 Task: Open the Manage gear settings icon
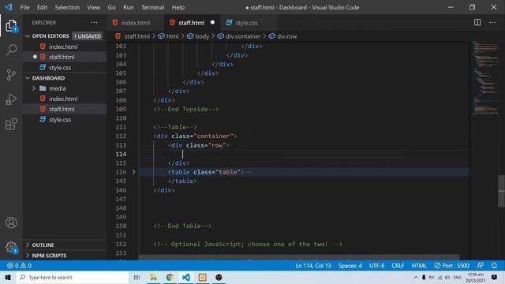tap(11, 247)
